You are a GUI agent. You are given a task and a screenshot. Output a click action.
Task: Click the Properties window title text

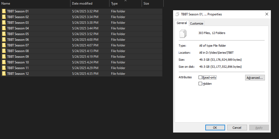click(x=202, y=14)
